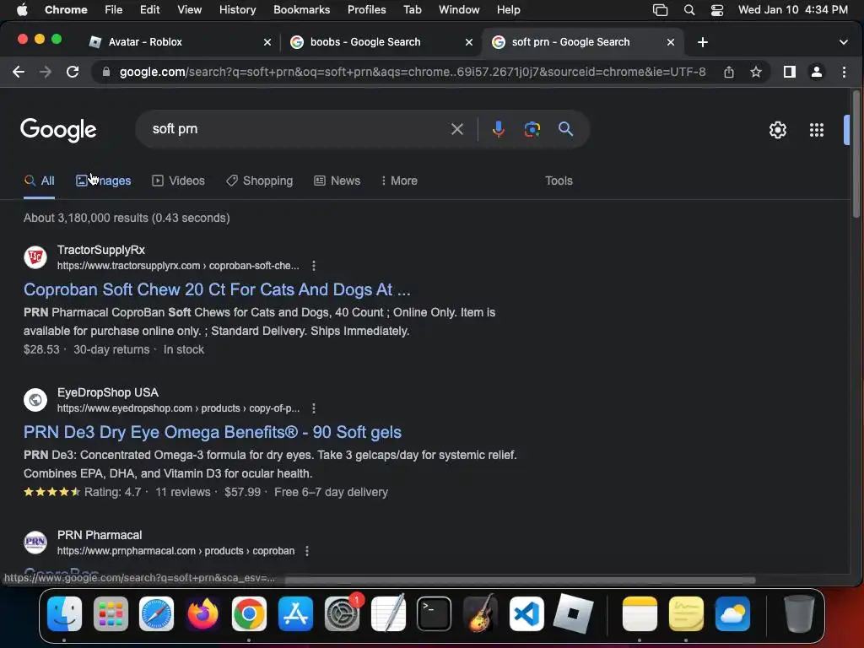
Task: Open Chrome three-dot menu
Action: pyautogui.click(x=844, y=72)
